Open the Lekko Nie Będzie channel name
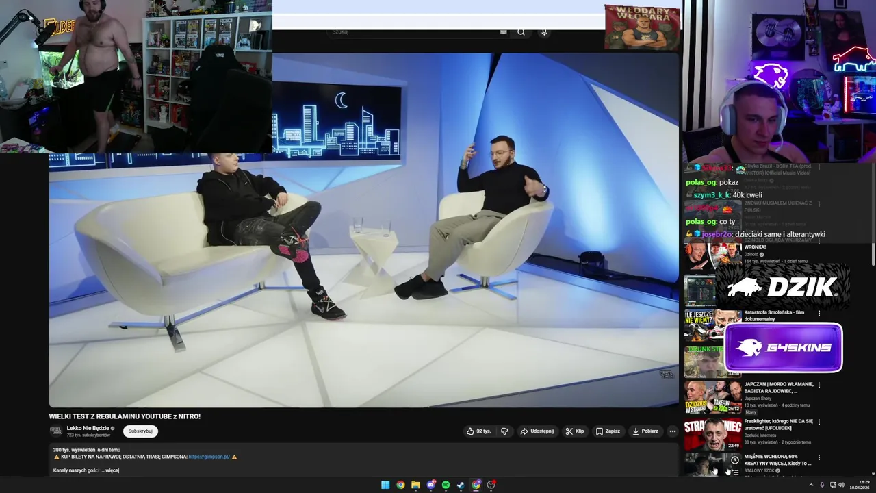The height and width of the screenshot is (493, 876). tap(89, 428)
